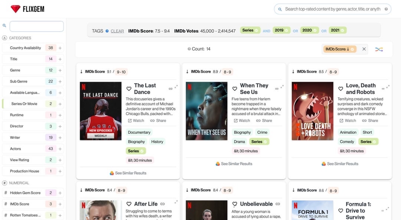Click CLEAR tags link
This screenshot has width=401, height=220.
[x=117, y=31]
